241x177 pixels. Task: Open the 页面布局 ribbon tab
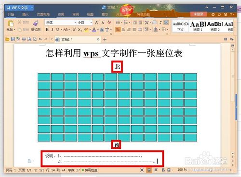(43, 14)
